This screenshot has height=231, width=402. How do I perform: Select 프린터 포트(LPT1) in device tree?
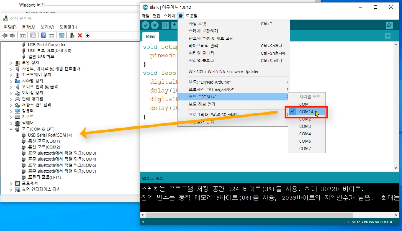coord(45,177)
